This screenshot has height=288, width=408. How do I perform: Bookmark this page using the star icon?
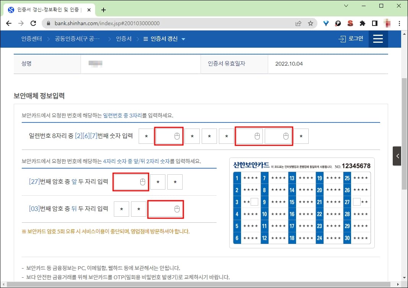coord(311,23)
